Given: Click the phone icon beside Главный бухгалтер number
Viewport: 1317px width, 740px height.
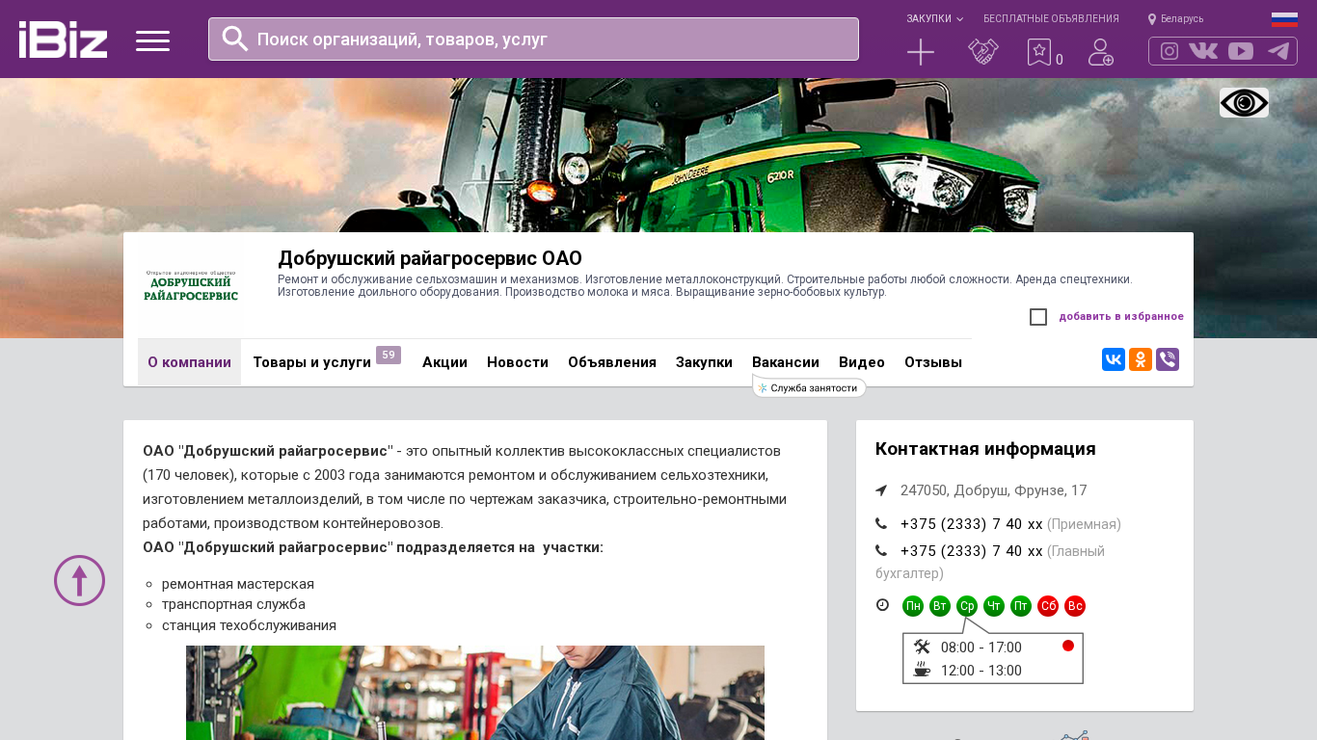Looking at the screenshot, I should [881, 551].
